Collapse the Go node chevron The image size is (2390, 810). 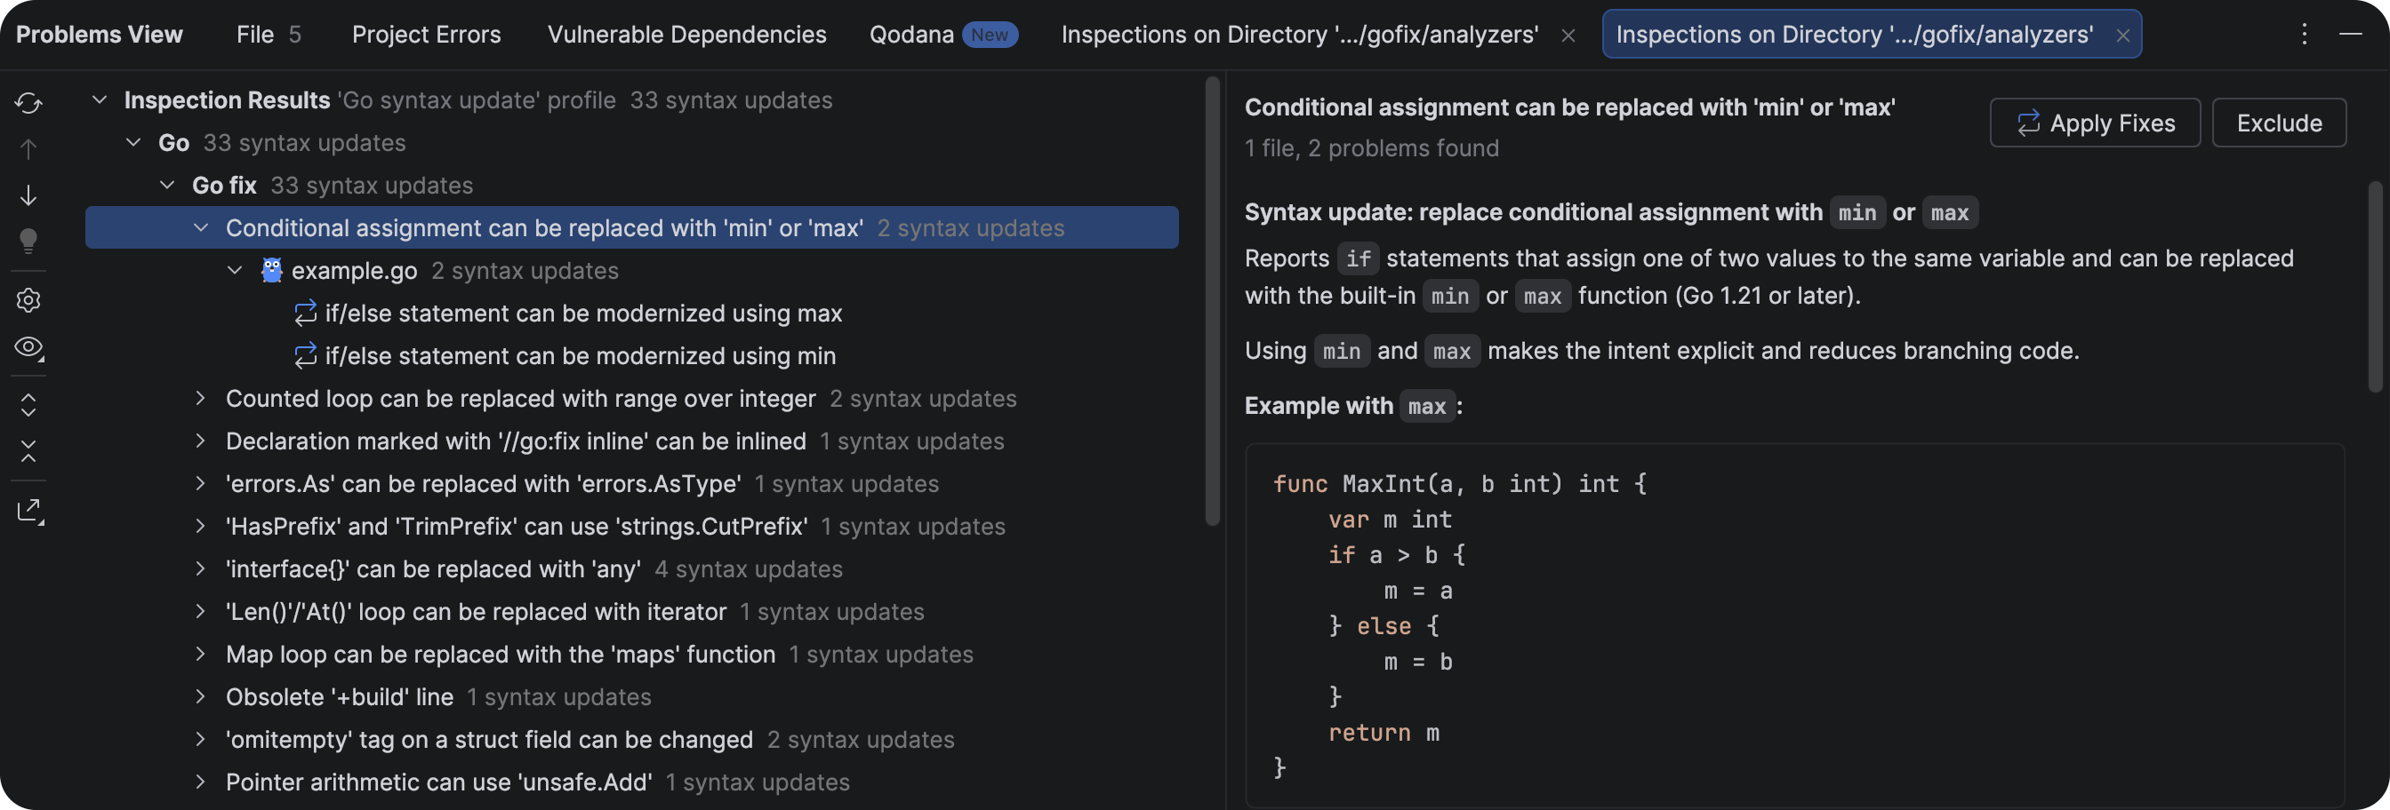pyautogui.click(x=133, y=143)
